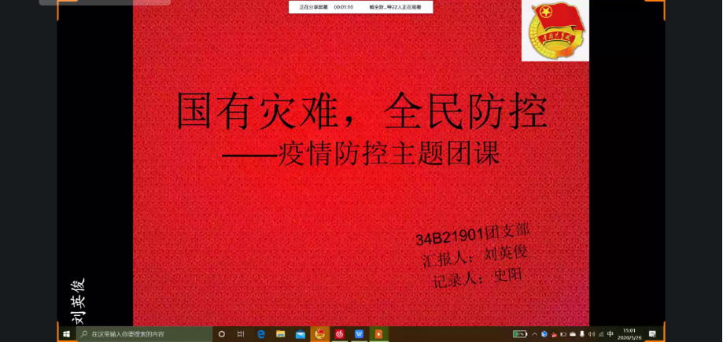The width and height of the screenshot is (723, 342).
Task: Click the red Youth League emblem taskbar app
Action: (x=320, y=334)
